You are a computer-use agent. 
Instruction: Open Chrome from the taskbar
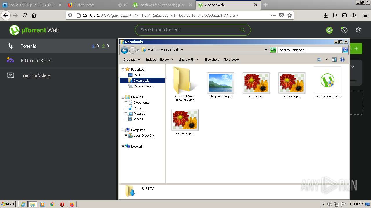tap(52, 204)
